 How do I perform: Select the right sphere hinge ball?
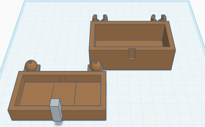click(96, 66)
